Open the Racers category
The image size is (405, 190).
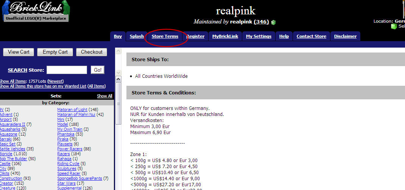coord(64,154)
